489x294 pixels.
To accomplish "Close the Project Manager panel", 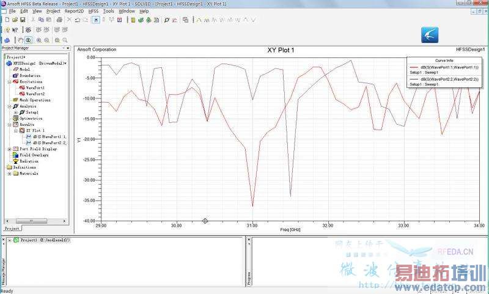I will [x=68, y=48].
